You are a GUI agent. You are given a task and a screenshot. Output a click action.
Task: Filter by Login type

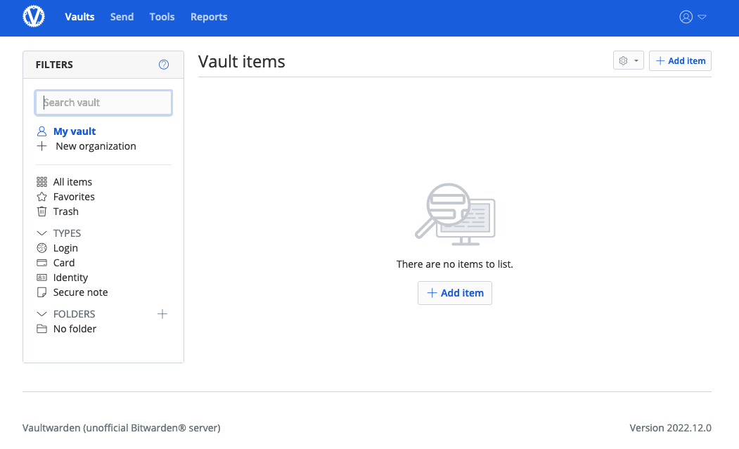(65, 248)
